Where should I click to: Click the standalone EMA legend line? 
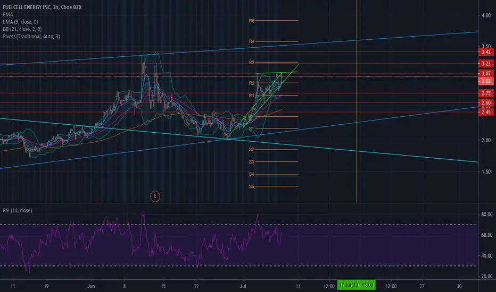click(x=8, y=14)
